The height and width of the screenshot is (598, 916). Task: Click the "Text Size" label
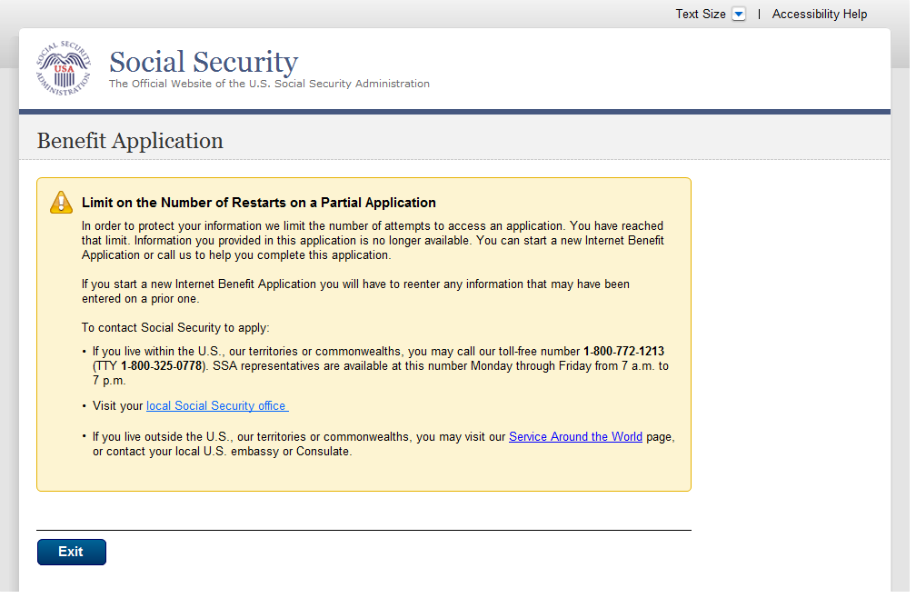tap(700, 15)
